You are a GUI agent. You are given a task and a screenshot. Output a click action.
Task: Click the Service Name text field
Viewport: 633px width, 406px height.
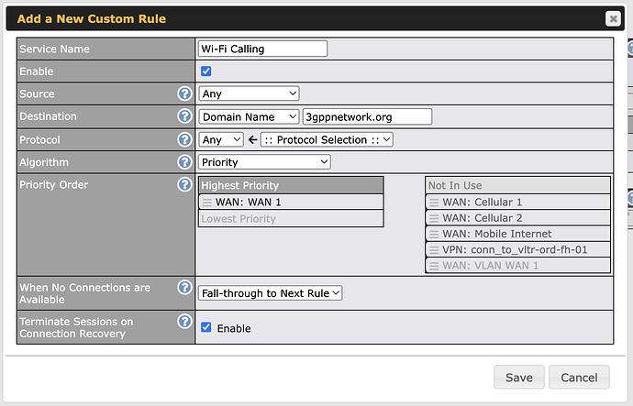[x=262, y=49]
